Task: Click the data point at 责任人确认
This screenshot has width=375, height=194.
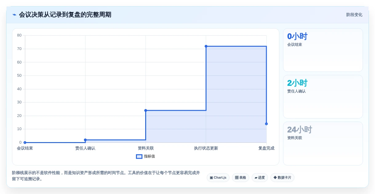Action: [x=85, y=140]
